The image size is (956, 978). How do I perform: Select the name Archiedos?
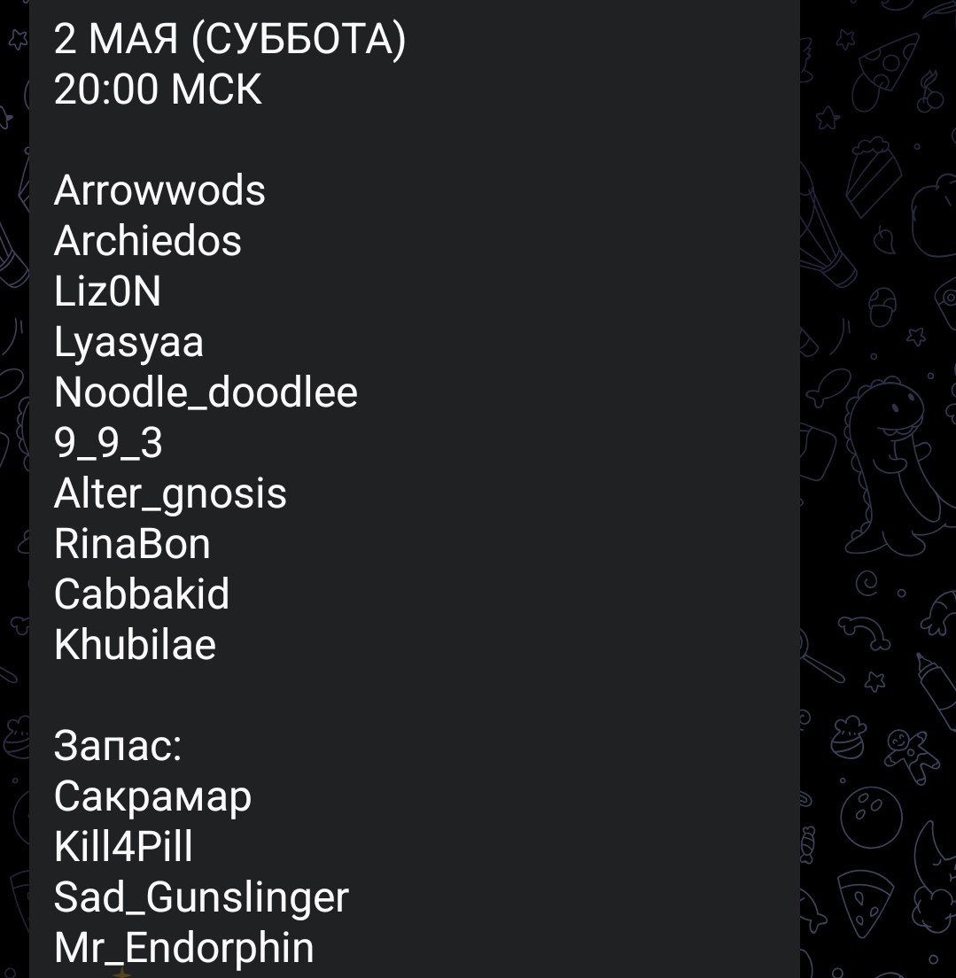point(147,241)
